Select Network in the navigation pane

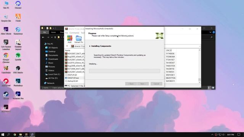[x=49, y=83]
